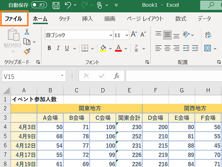
Task: Open the フォント dialog launcher
Action: point(147,62)
